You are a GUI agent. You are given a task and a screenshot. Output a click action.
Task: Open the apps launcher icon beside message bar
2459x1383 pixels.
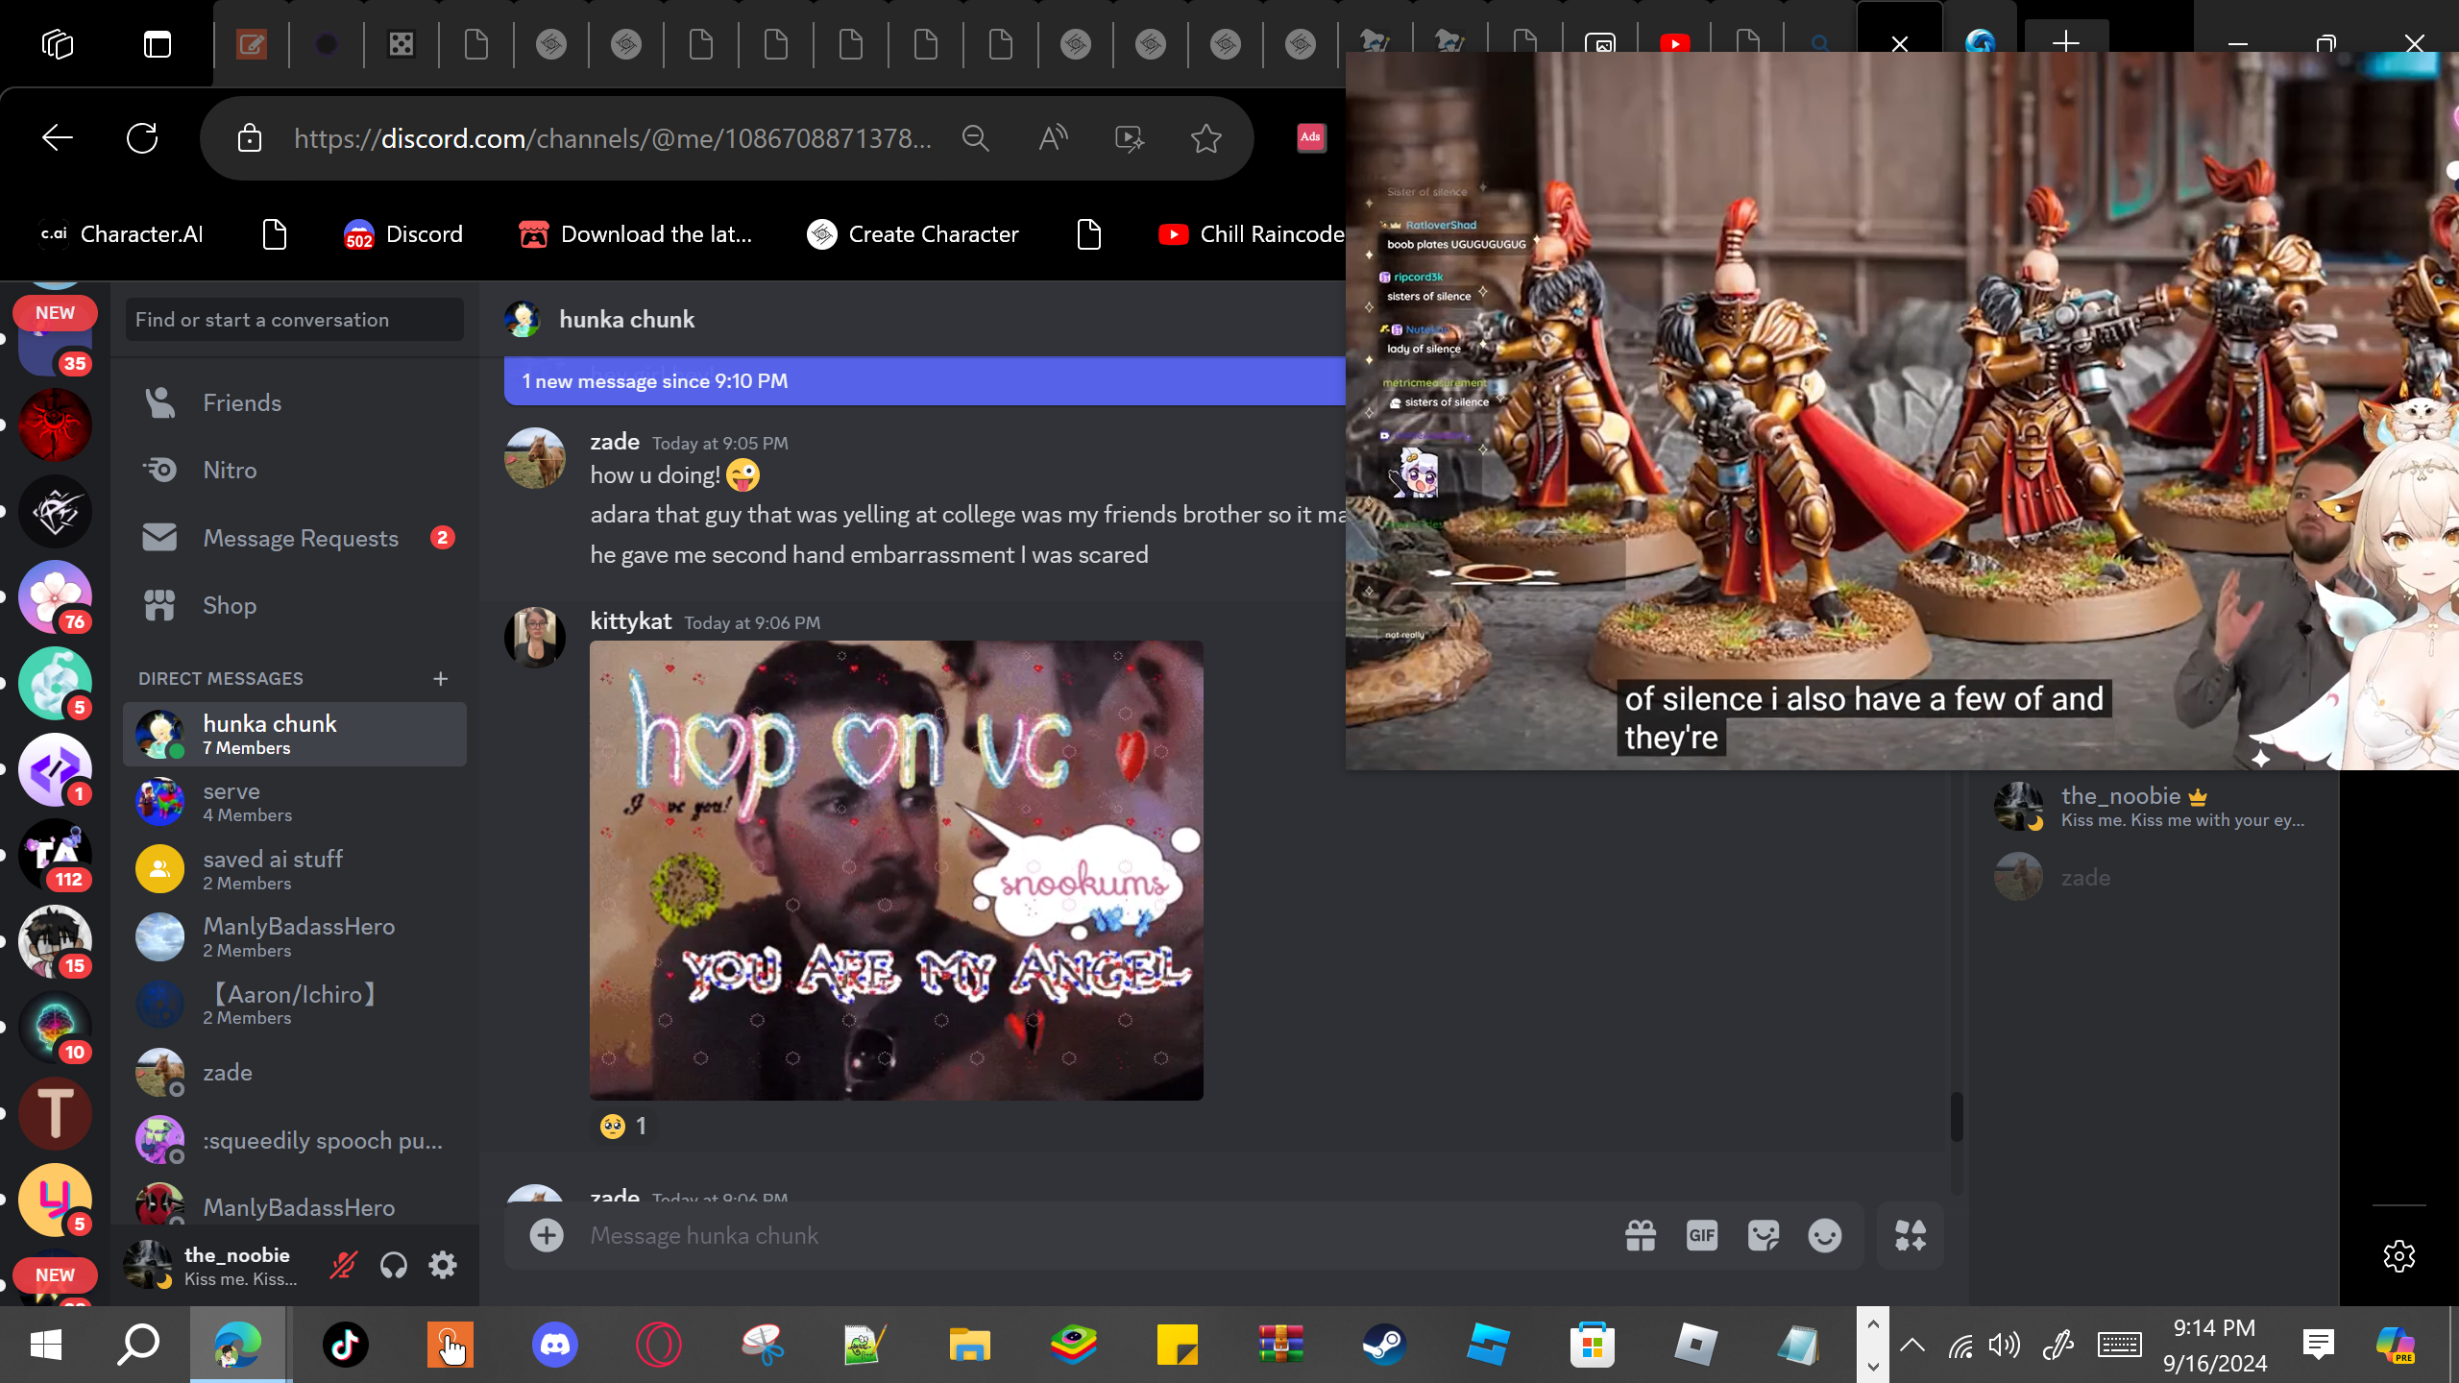[1911, 1236]
